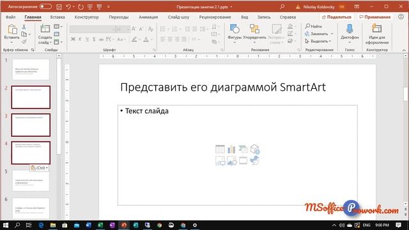Open the font name combo box
The height and width of the screenshot is (230, 409).
92,29
